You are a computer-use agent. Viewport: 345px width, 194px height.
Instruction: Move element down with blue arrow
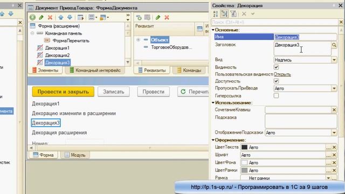pos(70,17)
